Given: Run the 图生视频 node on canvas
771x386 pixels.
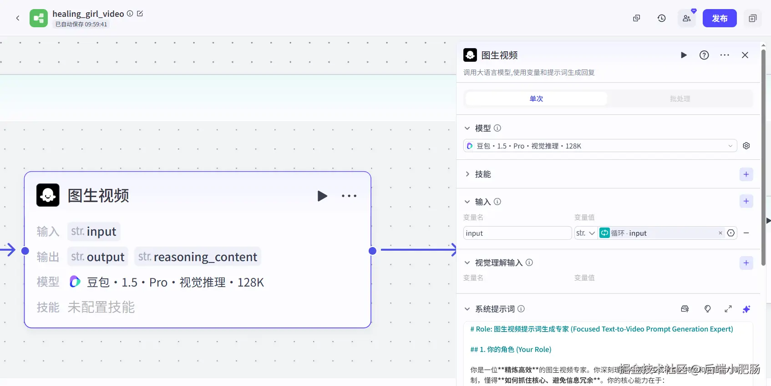Looking at the screenshot, I should coord(322,196).
